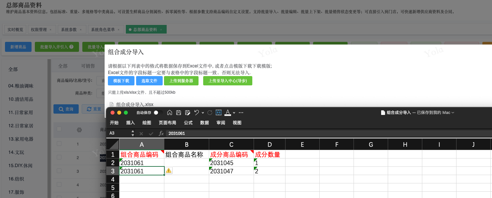Open the 页面布局 ribbon tab
Image resolution: width=492 pixels, height=198 pixels.
click(x=167, y=123)
